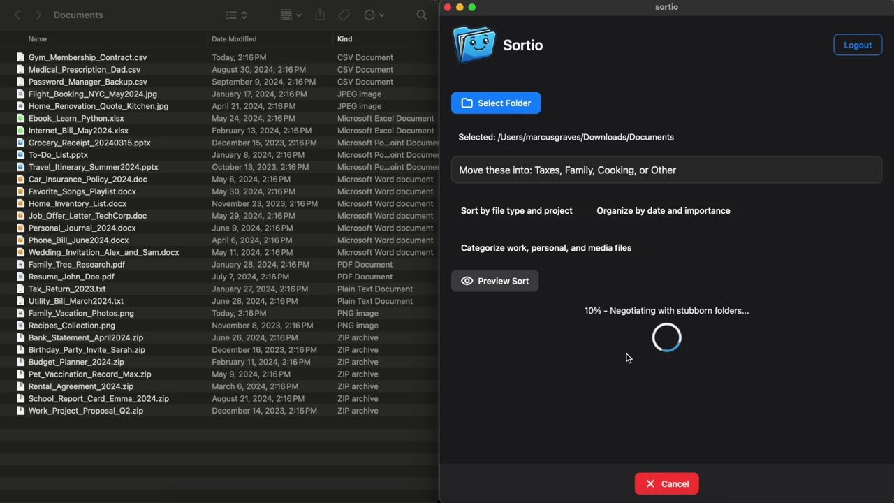The image size is (894, 503).
Task: Select Wedding_Invitation_Alex_and_Sam.docx file icon
Action: tap(21, 252)
